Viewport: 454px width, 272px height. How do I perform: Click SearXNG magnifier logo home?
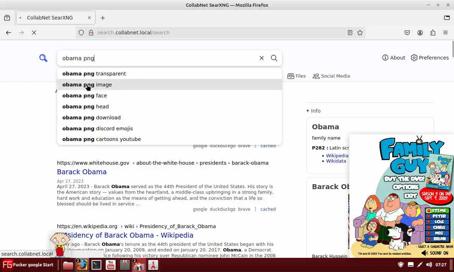pos(43,58)
